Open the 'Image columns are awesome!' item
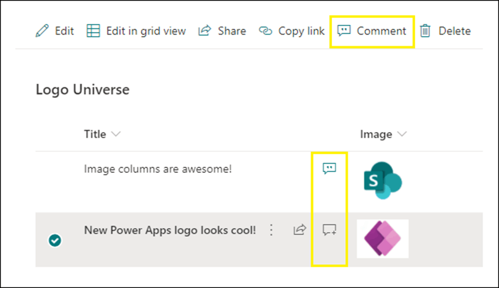The width and height of the screenshot is (499, 288). (158, 169)
